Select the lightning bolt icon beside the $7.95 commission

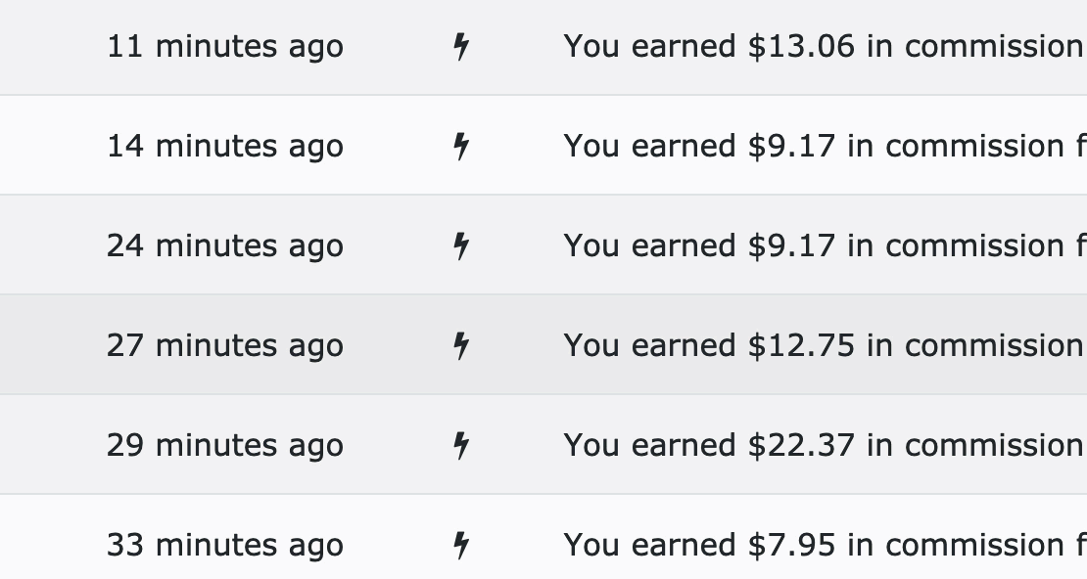461,546
